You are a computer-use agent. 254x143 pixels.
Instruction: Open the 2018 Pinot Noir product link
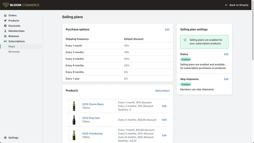91,118
